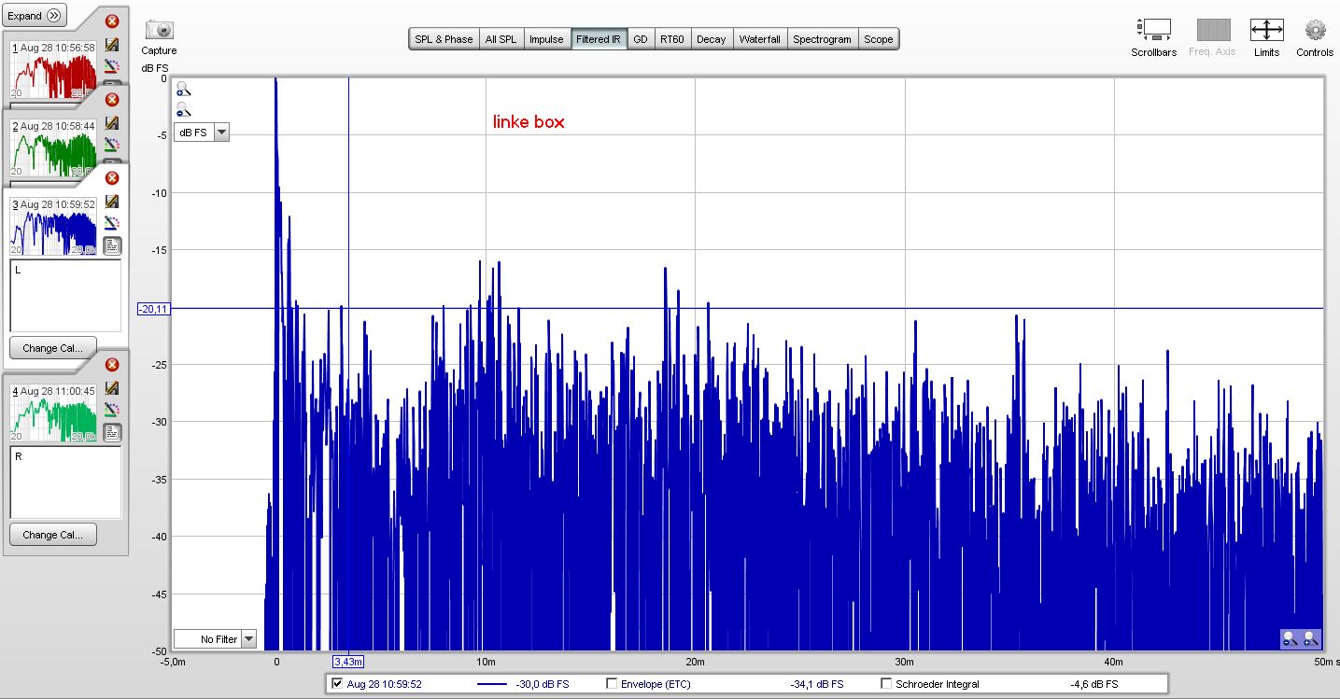This screenshot has width=1340, height=699.
Task: Open the Spectrogram tab
Action: [x=823, y=39]
